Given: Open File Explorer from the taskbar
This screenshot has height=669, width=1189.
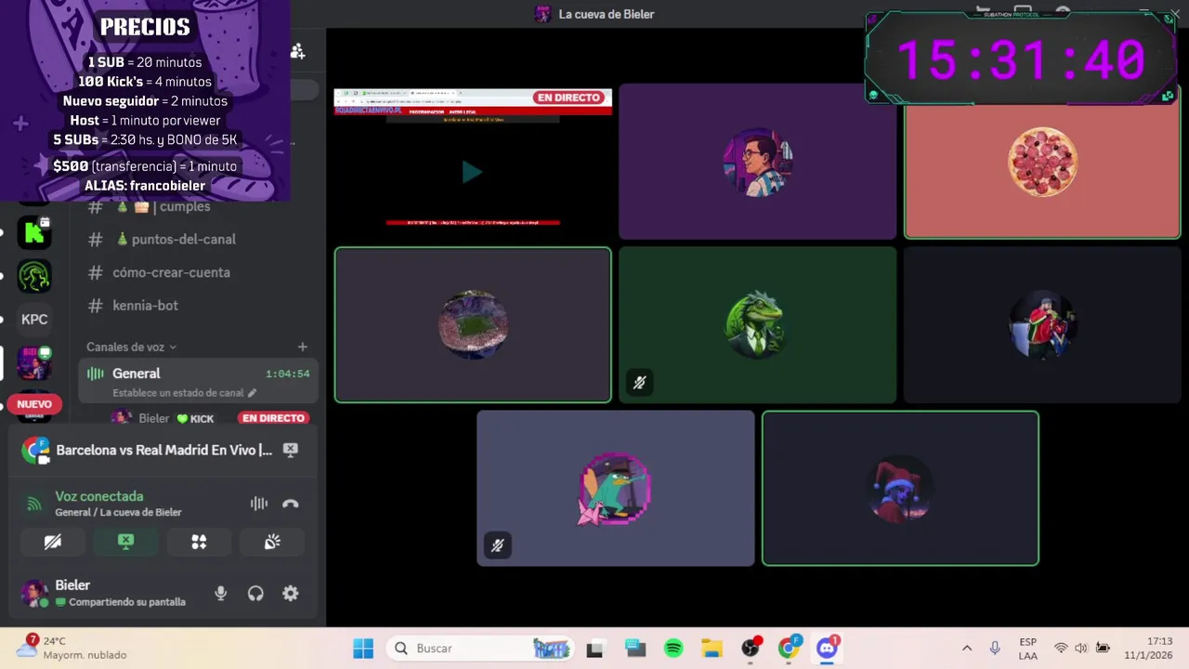Looking at the screenshot, I should [712, 648].
